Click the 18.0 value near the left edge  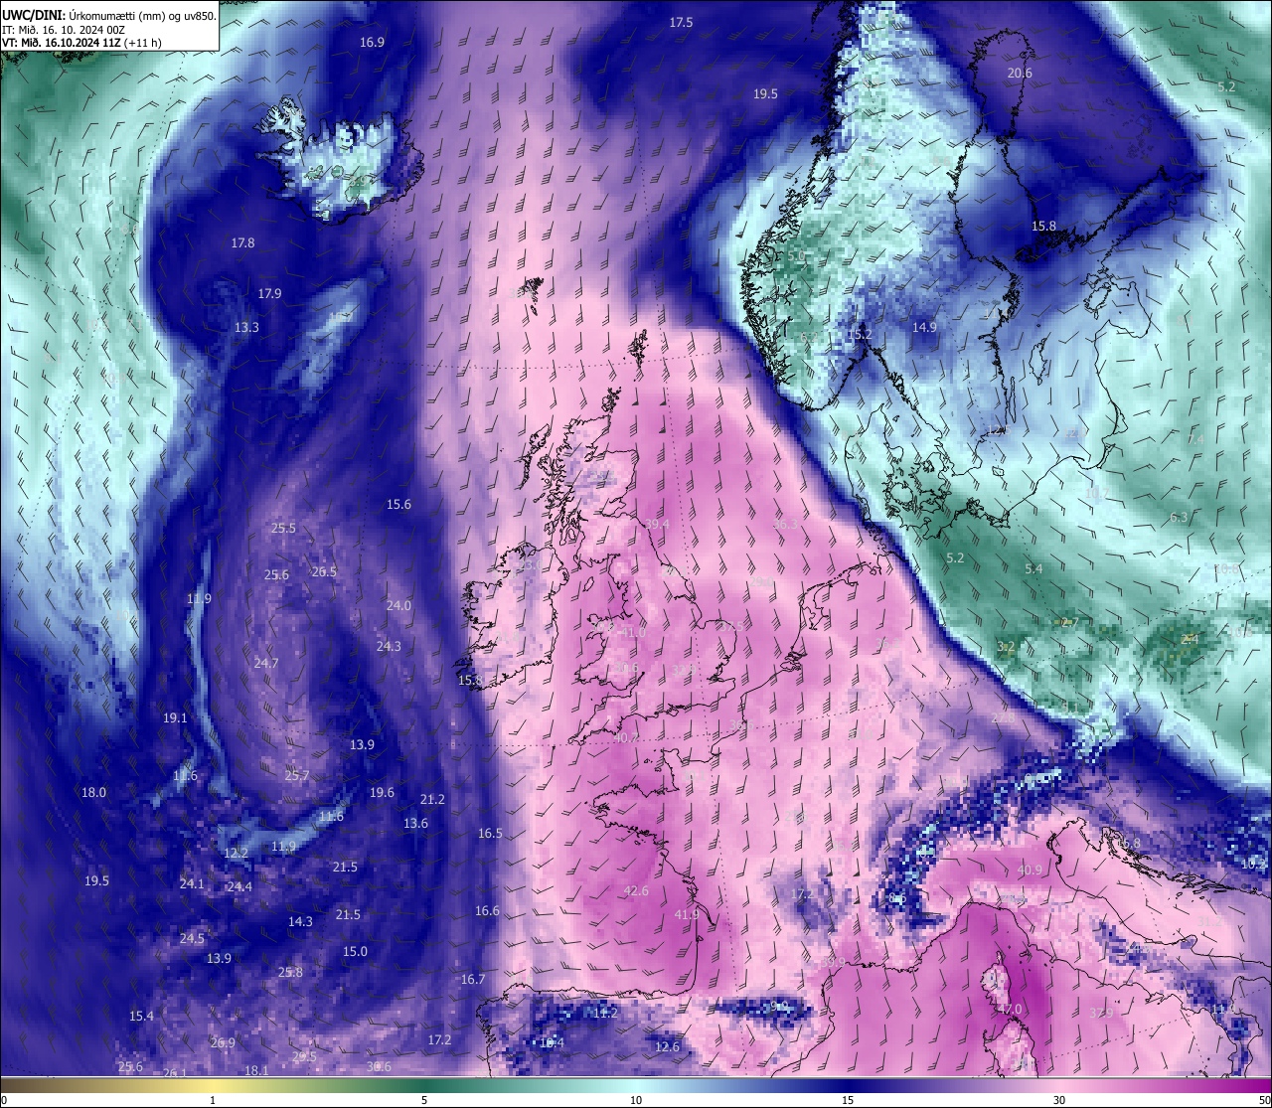[x=93, y=793]
